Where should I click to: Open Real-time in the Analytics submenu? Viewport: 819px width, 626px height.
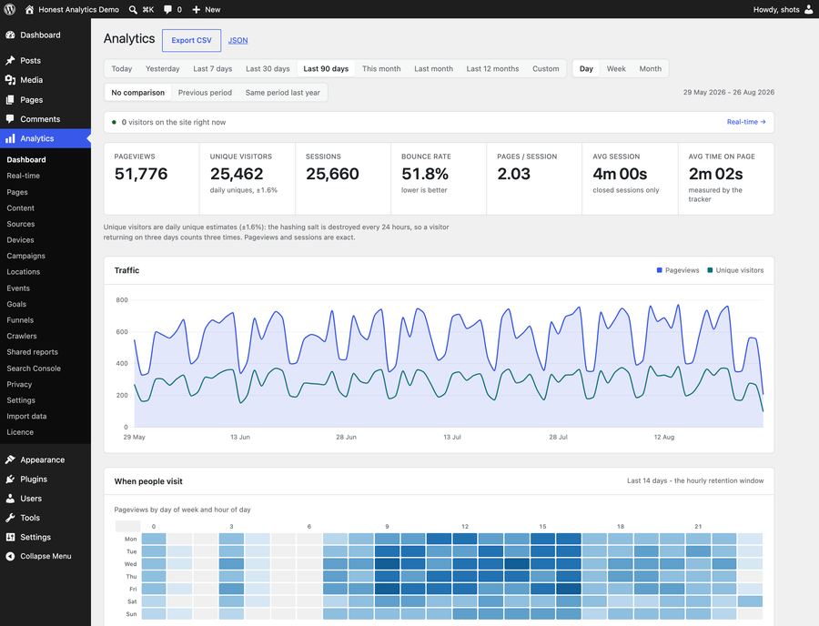point(24,176)
